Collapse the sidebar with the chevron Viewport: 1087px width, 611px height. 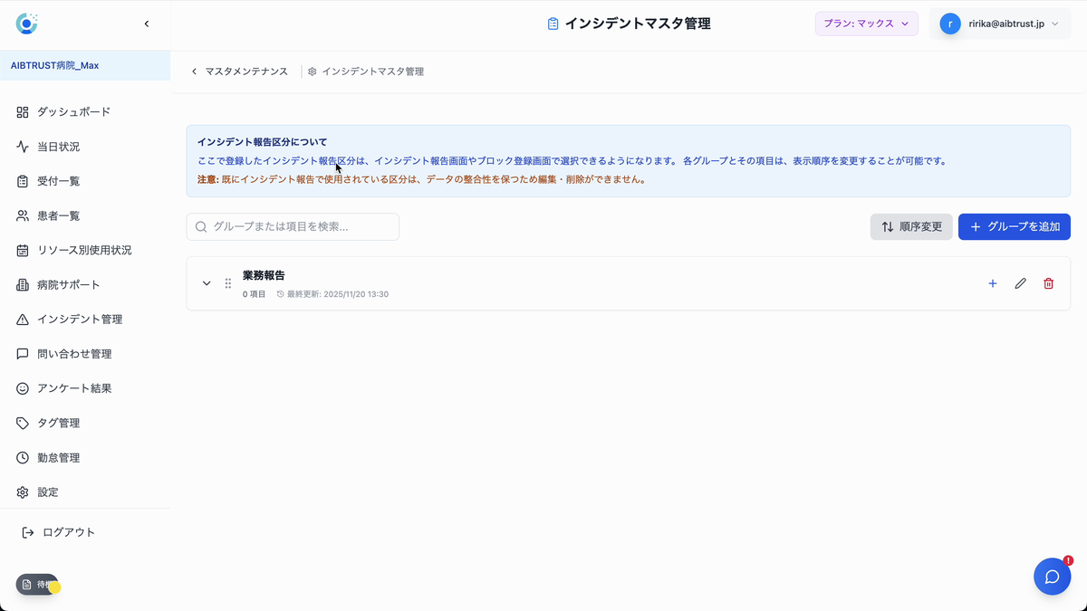[x=147, y=24]
